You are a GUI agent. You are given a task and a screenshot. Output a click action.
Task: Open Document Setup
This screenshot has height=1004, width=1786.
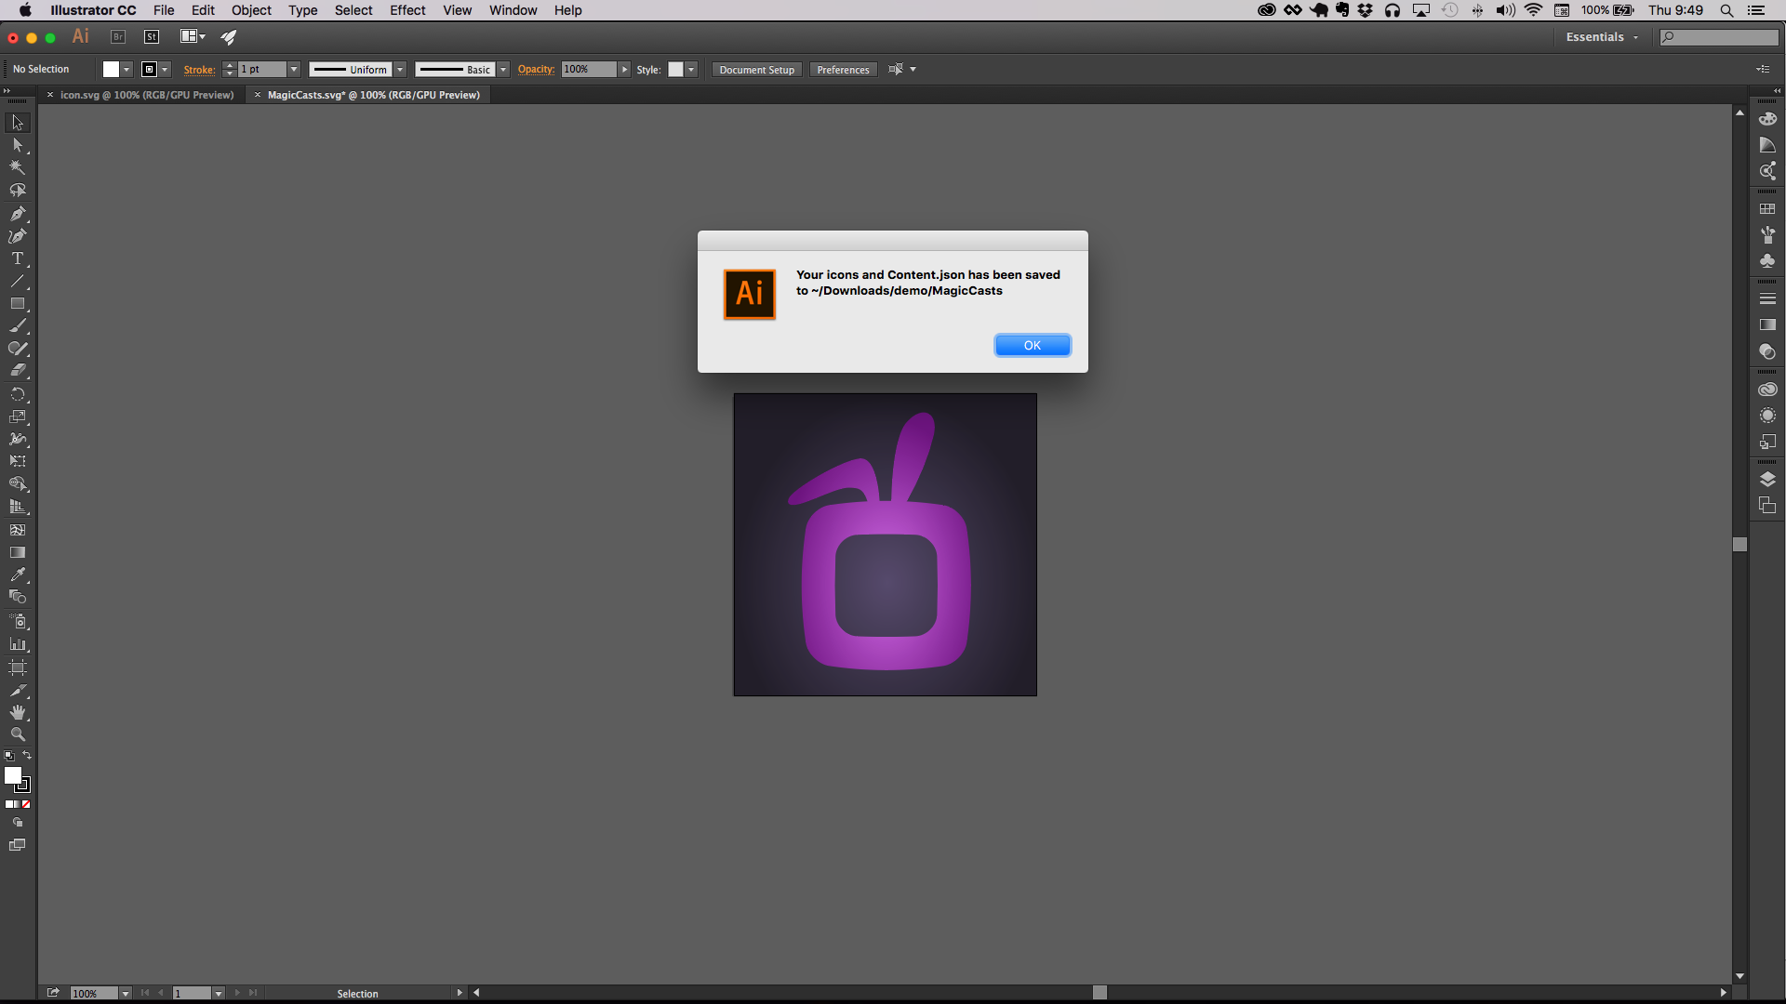[x=756, y=69]
